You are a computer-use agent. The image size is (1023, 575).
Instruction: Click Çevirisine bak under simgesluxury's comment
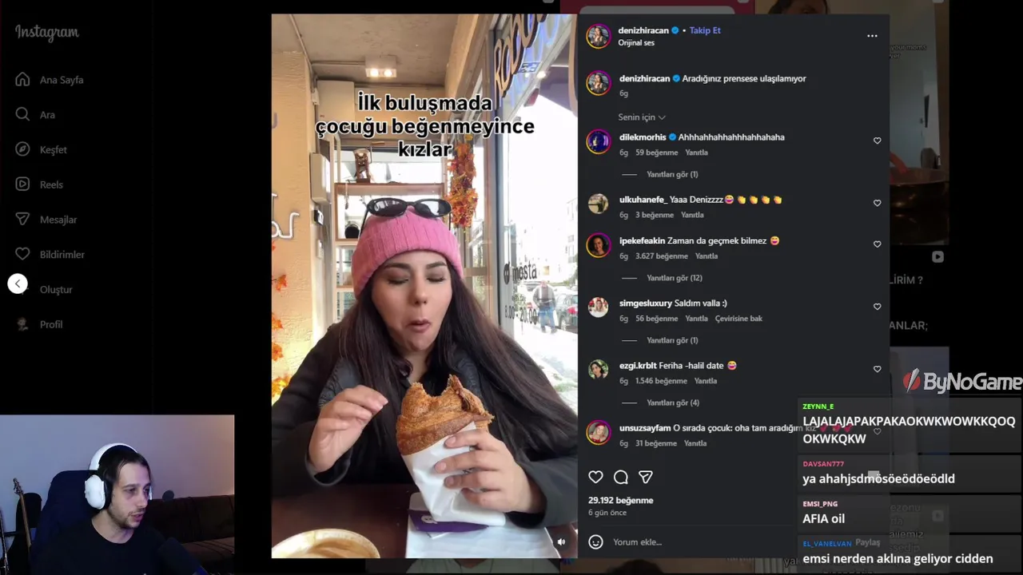coord(738,319)
